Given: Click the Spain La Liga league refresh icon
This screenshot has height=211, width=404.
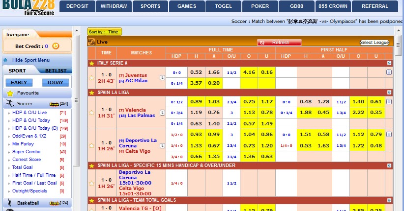Looking at the screenshot, I should point(389,92).
